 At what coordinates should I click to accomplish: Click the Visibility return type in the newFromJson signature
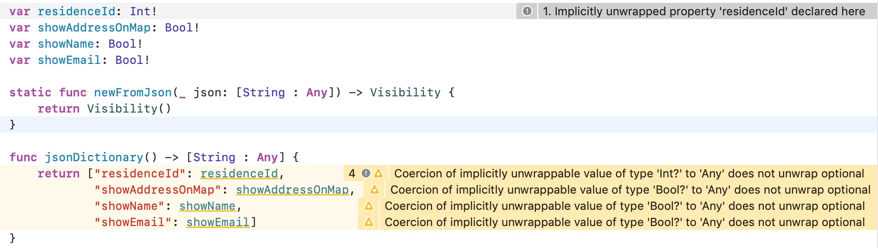(405, 93)
